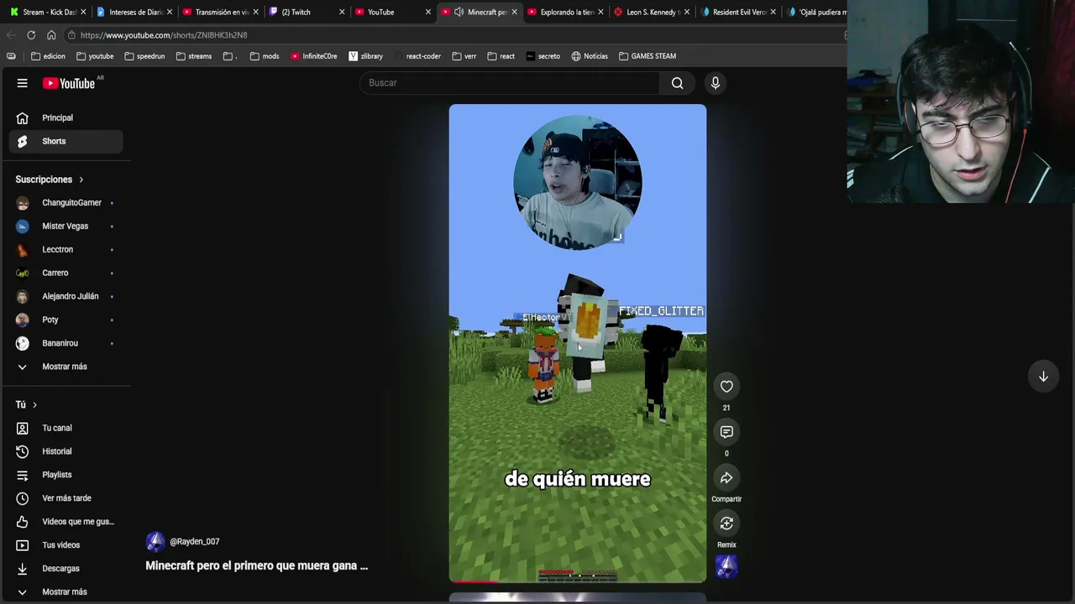Screen dimensions: 1075x604
Task: Open Bananirou channel
Action: [x=66, y=343]
